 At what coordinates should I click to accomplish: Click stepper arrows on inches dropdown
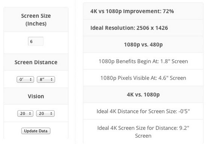(52, 79)
